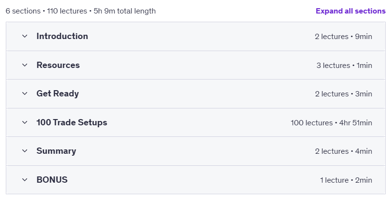390x201 pixels.
Task: Click the '2 lectures • 9min' Introduction info
Action: click(344, 37)
